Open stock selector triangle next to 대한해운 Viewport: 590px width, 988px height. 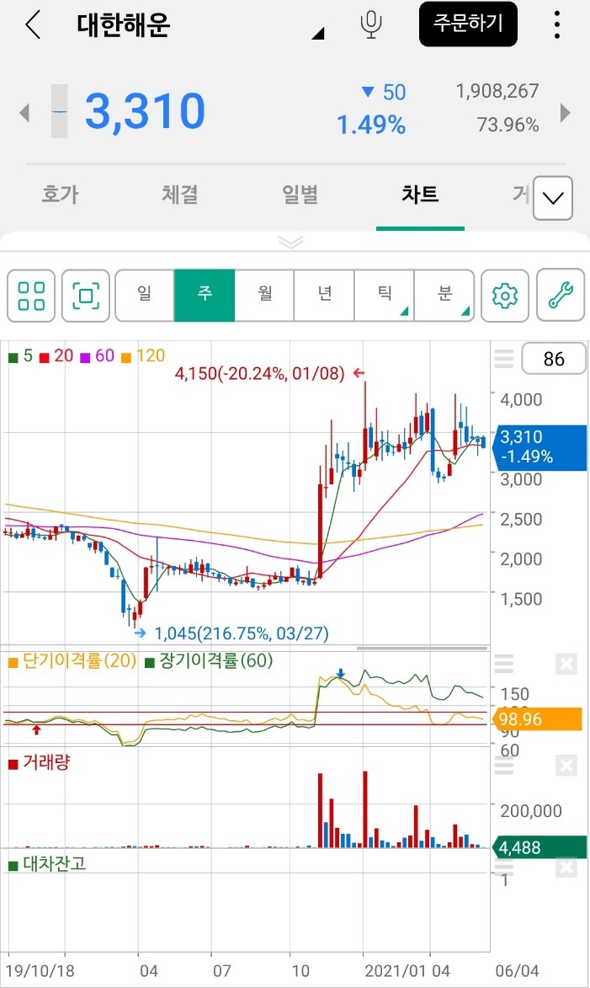click(x=318, y=34)
